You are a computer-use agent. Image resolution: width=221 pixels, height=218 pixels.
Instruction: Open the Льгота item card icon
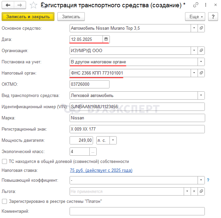click(x=201, y=191)
